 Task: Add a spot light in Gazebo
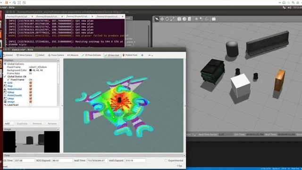[201, 19]
